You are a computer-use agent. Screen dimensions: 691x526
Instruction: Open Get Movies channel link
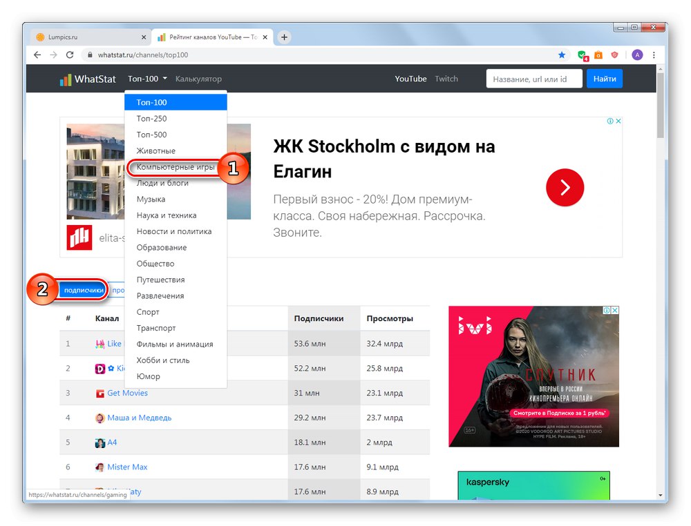[x=127, y=393]
